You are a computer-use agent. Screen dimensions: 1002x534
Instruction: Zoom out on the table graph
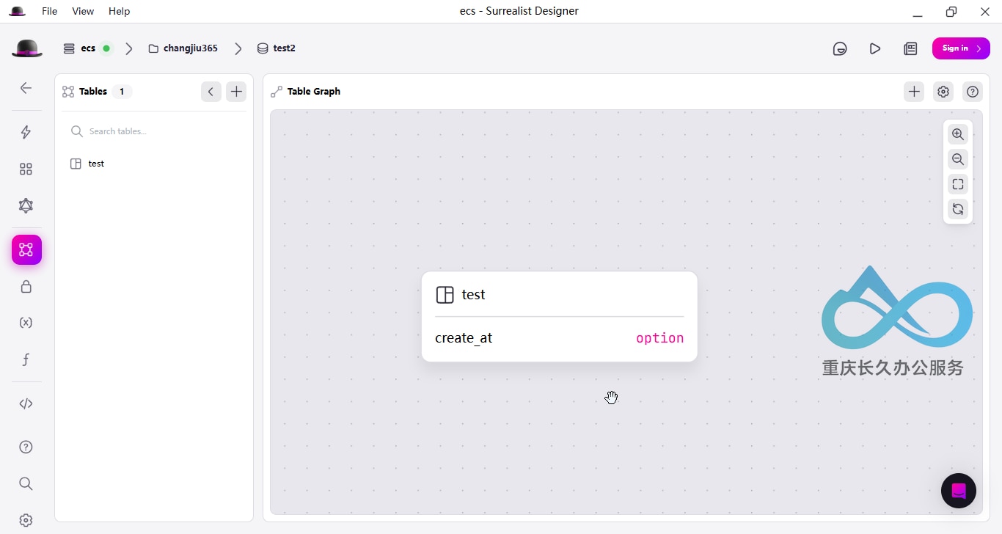coord(958,159)
